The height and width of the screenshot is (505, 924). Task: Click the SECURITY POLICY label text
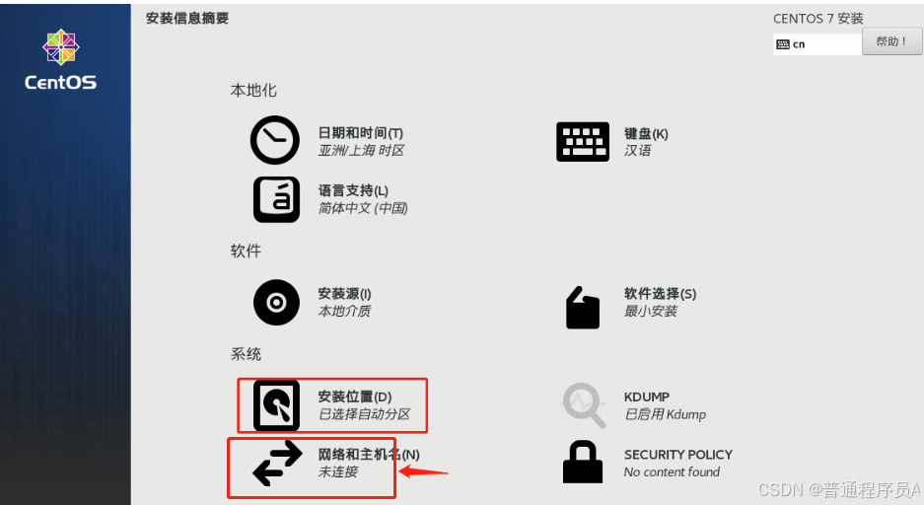point(678,455)
